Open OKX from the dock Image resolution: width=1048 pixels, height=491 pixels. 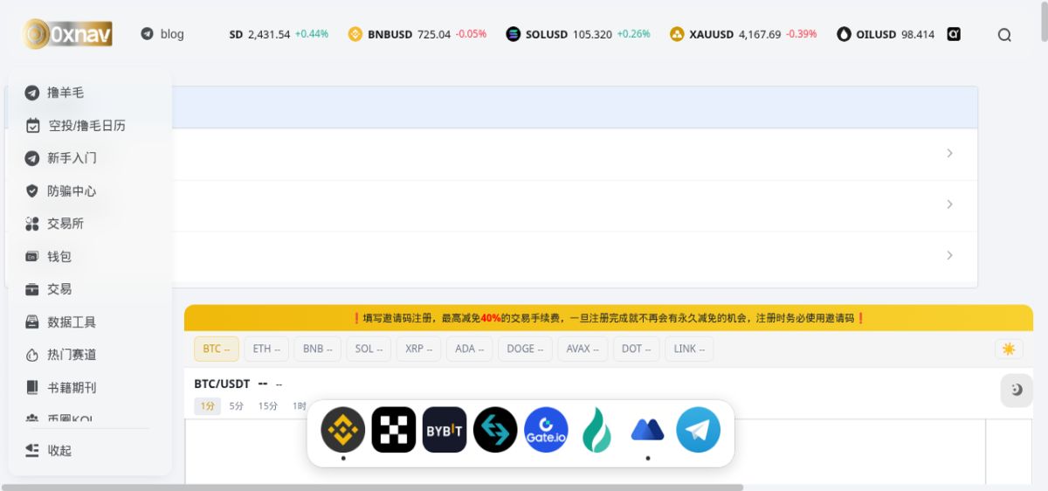(x=394, y=429)
